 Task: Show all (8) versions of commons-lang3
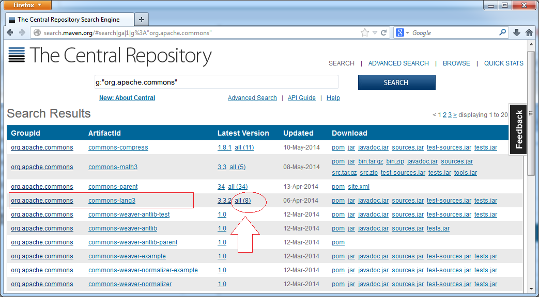243,200
